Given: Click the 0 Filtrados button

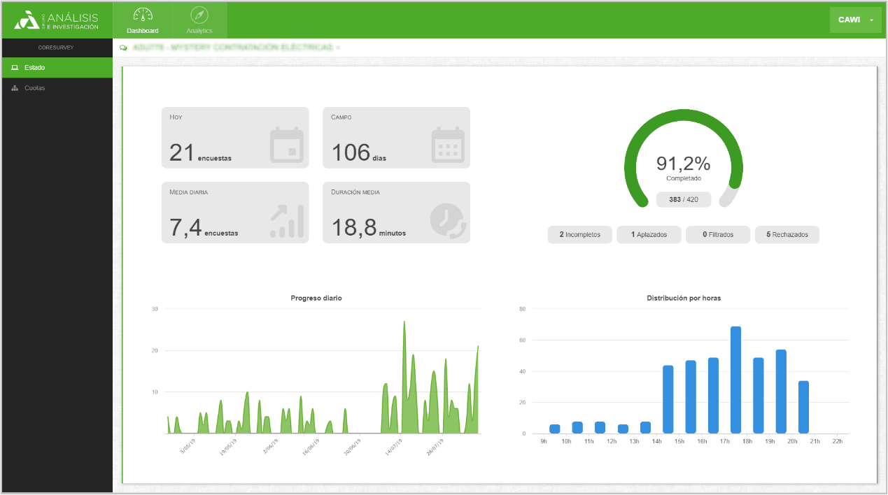Looking at the screenshot, I should pos(717,235).
